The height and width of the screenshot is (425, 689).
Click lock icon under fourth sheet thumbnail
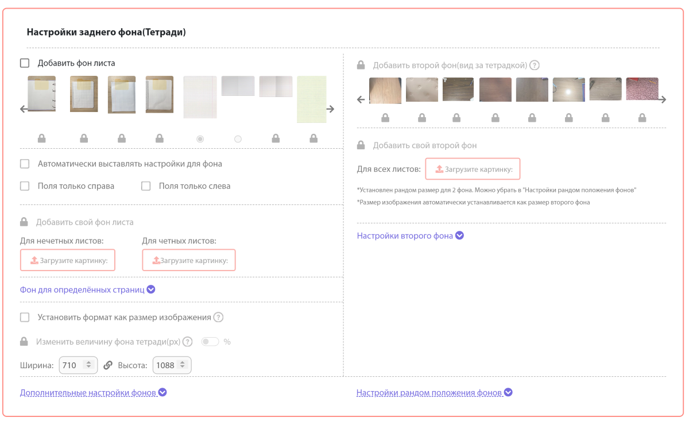160,138
